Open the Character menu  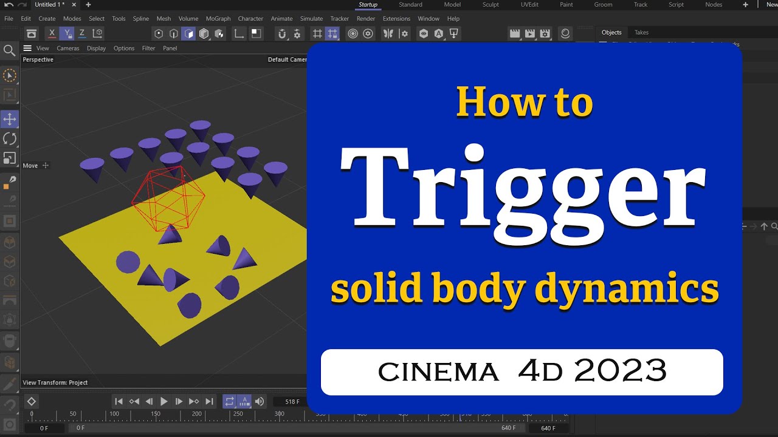pyautogui.click(x=250, y=19)
